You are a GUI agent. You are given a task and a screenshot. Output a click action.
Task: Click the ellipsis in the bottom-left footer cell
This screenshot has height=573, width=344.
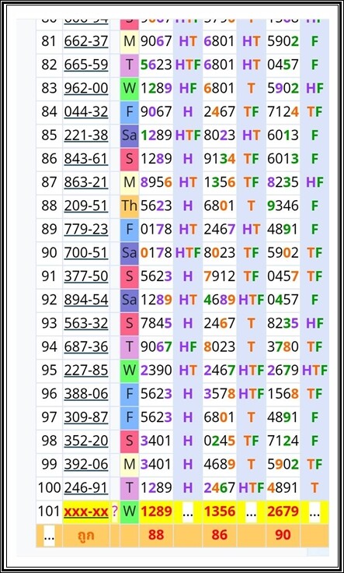(x=49, y=536)
